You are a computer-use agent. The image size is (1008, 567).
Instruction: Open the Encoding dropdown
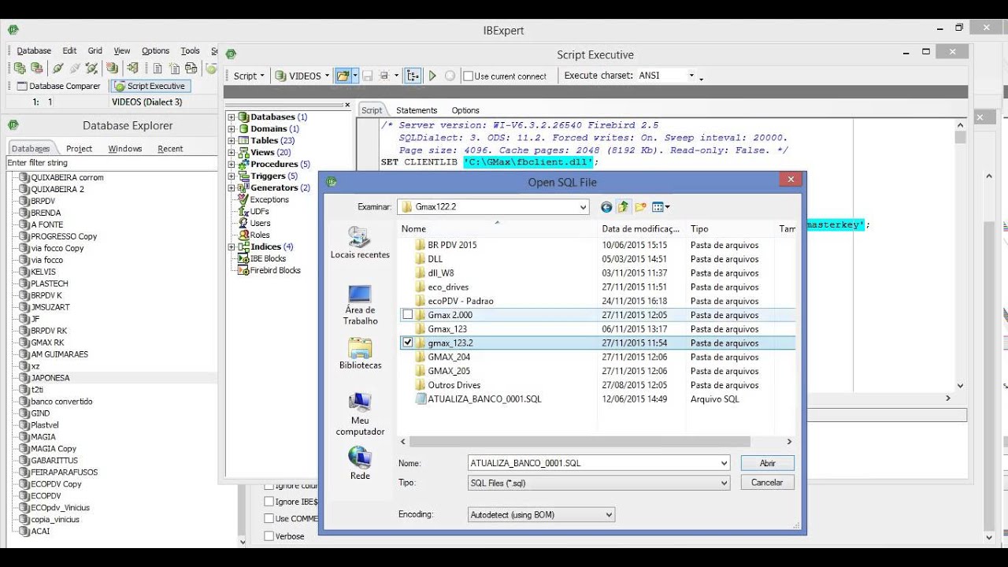pos(609,515)
